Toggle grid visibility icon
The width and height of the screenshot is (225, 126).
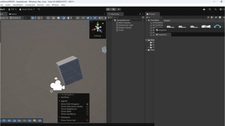32,18
